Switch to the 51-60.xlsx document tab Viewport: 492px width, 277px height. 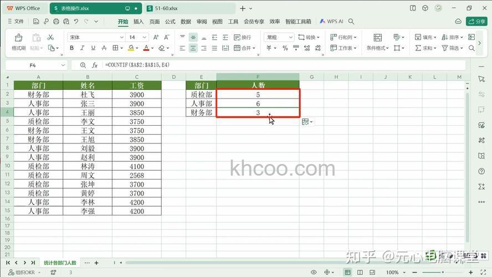191,8
